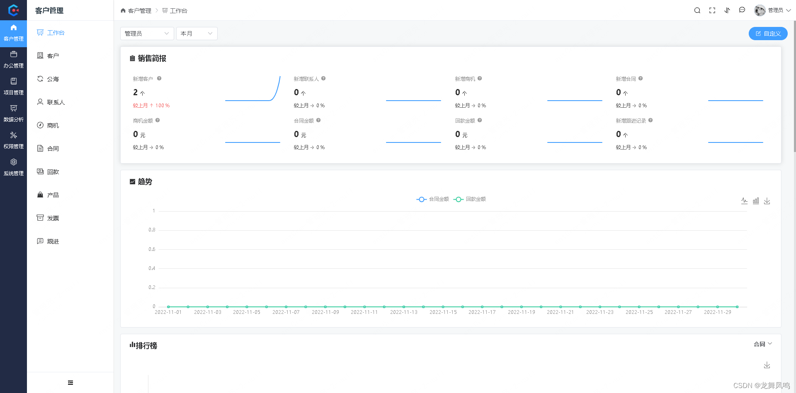The image size is (796, 393).
Task: Switch trend chart to line view
Action: click(745, 201)
